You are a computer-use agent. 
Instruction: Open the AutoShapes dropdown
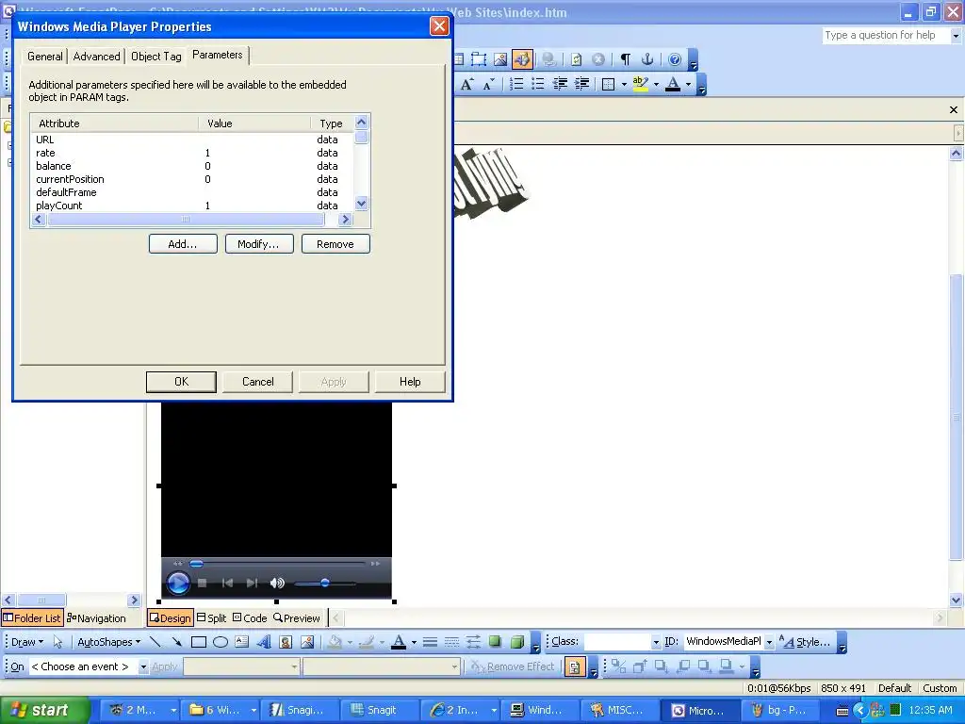[x=109, y=641]
